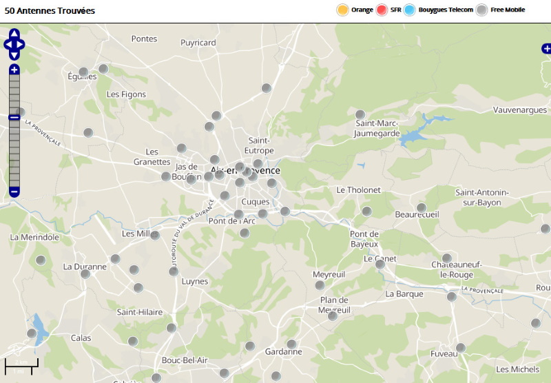The width and height of the screenshot is (551, 383).
Task: Select the antenna marker near Saint-Marc-Jaumegarde
Action: click(360, 114)
